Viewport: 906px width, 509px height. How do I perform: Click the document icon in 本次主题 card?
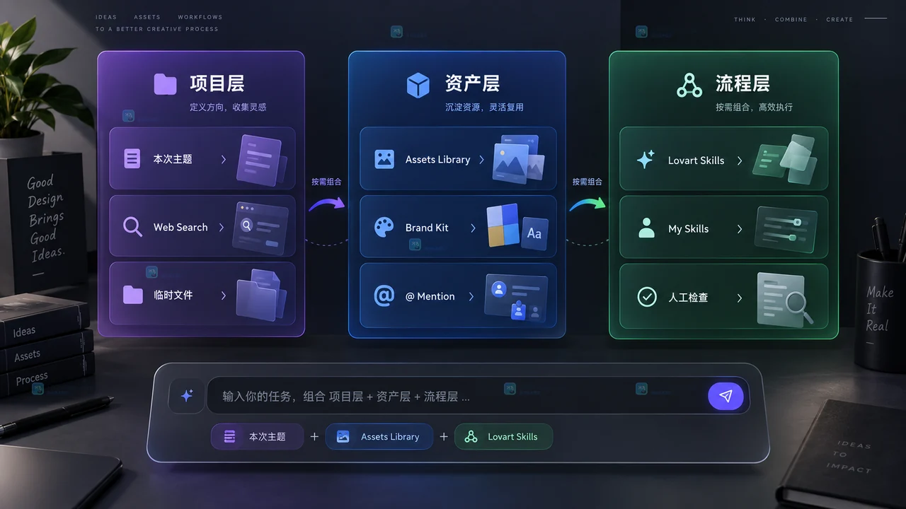(x=132, y=158)
